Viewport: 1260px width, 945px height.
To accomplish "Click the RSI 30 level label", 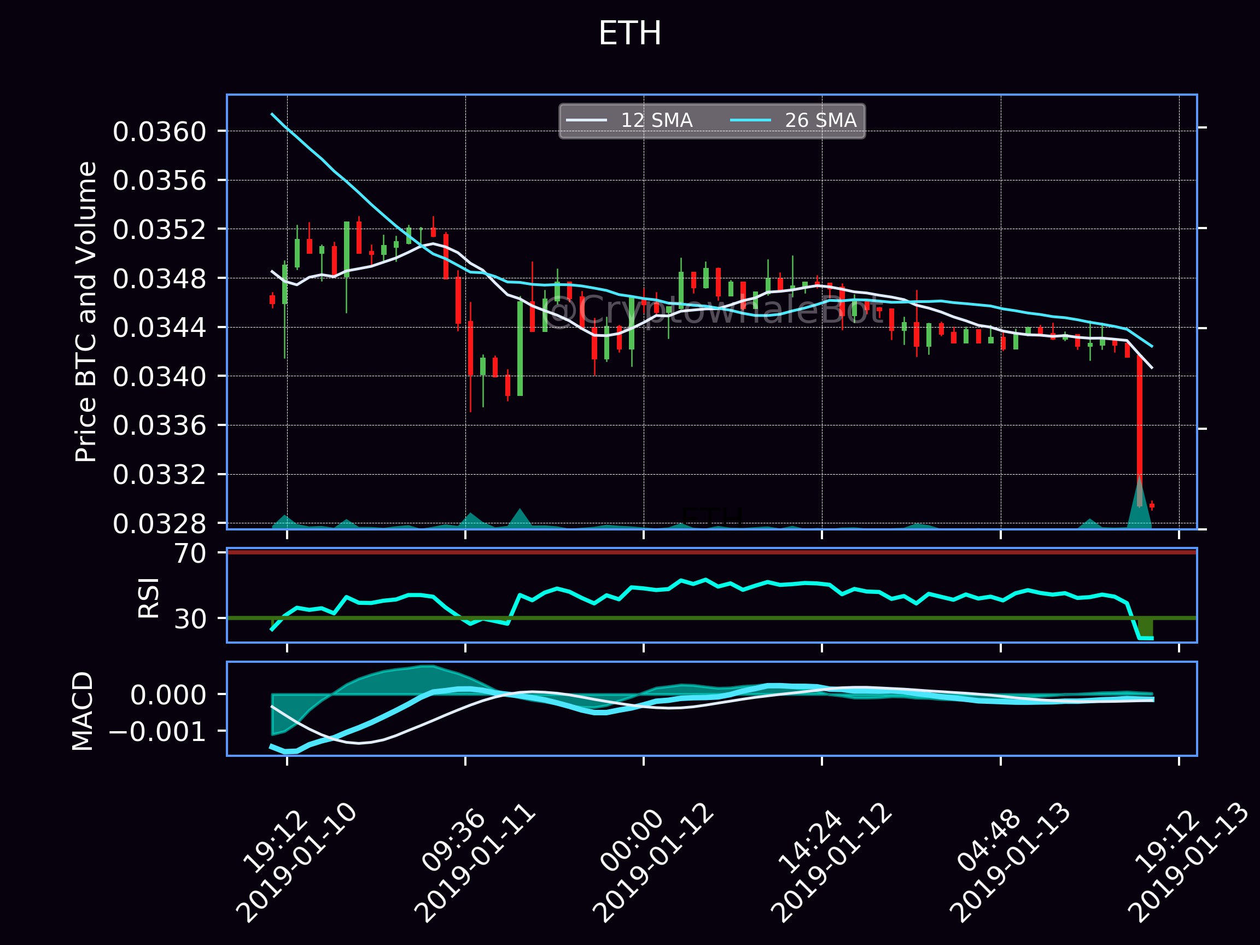I will click(190, 619).
